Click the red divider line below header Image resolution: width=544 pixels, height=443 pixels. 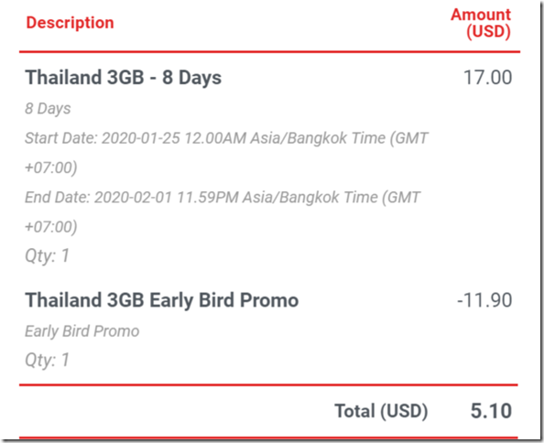point(269,52)
